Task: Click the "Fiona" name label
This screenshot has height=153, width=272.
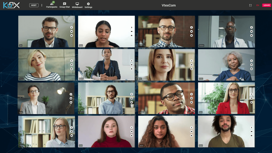Action: pyautogui.click(x=21, y=79)
